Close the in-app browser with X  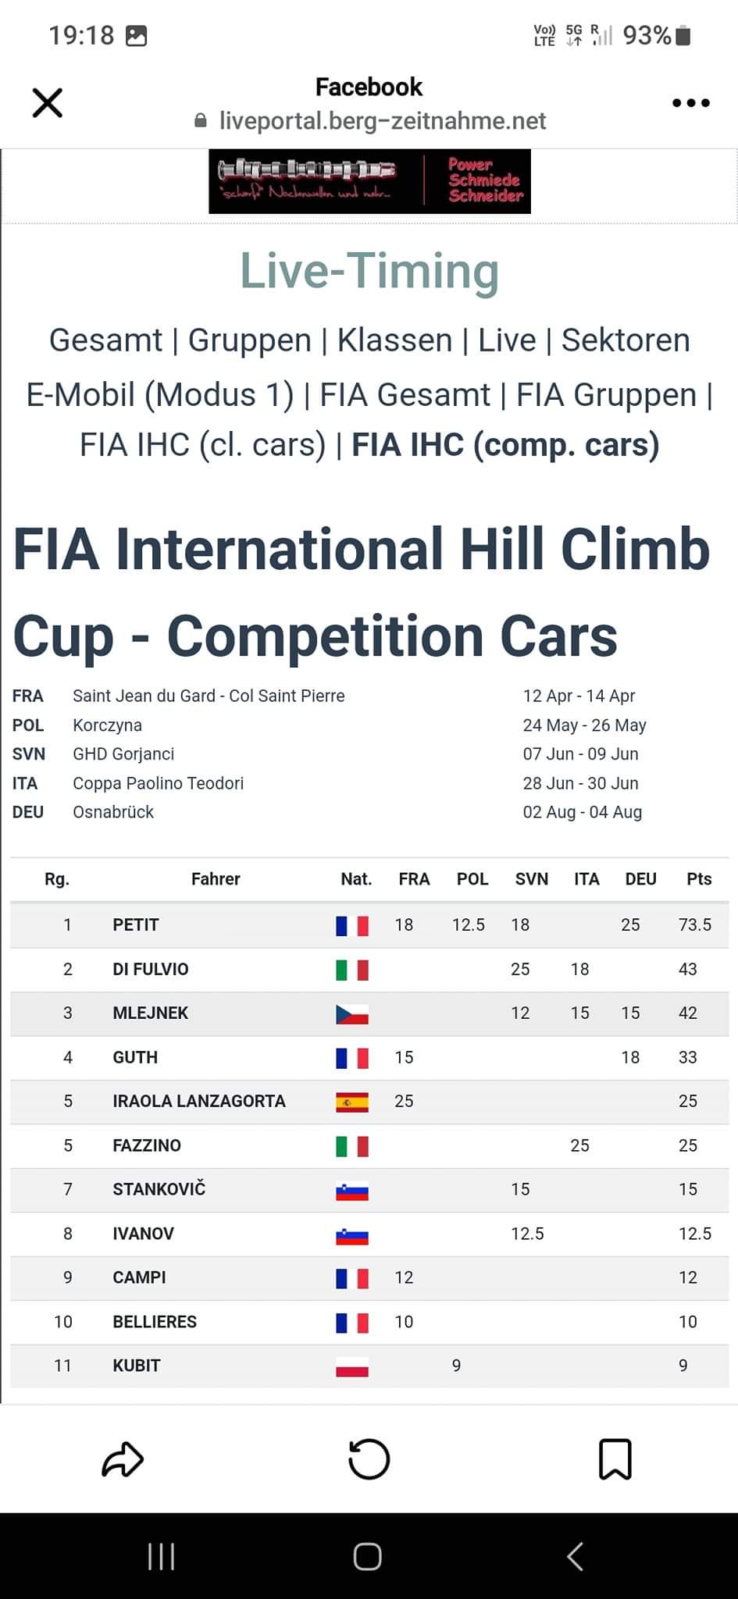click(48, 103)
